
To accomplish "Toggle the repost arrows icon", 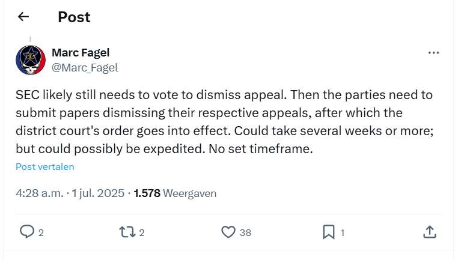I will click(x=128, y=232).
